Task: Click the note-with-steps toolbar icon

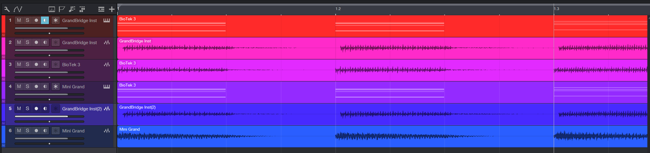Action: (x=72, y=9)
